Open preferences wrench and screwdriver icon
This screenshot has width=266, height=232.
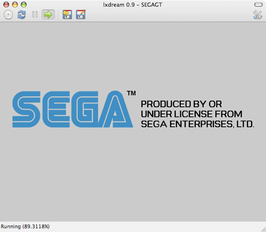coord(257,14)
